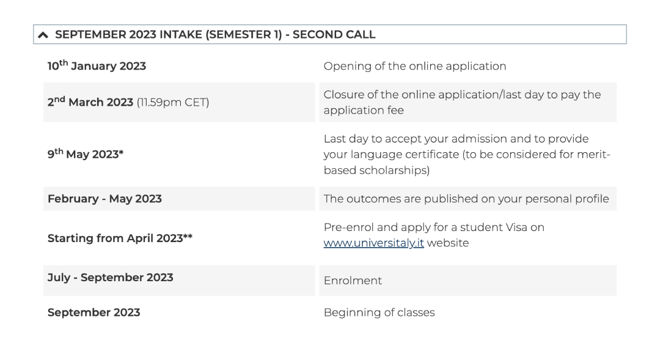Select the 'July - September 2023' cell
660x349 pixels.
(x=110, y=277)
